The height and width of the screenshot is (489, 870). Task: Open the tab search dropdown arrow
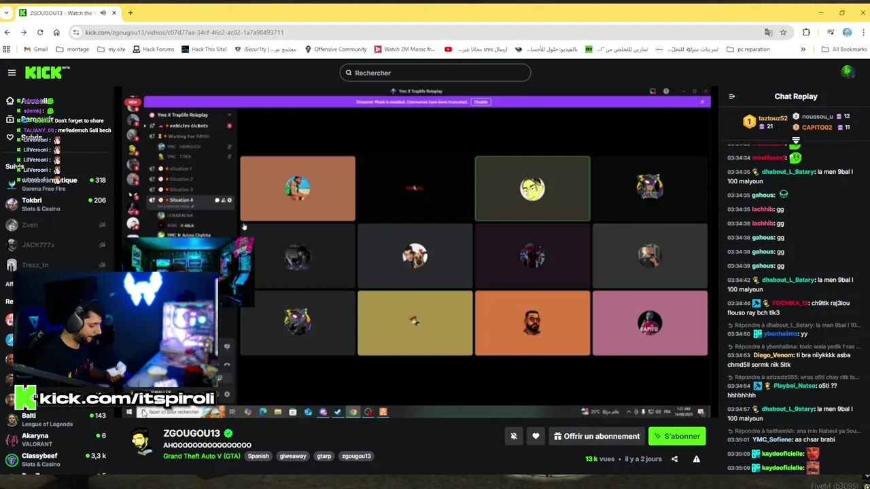click(x=7, y=13)
